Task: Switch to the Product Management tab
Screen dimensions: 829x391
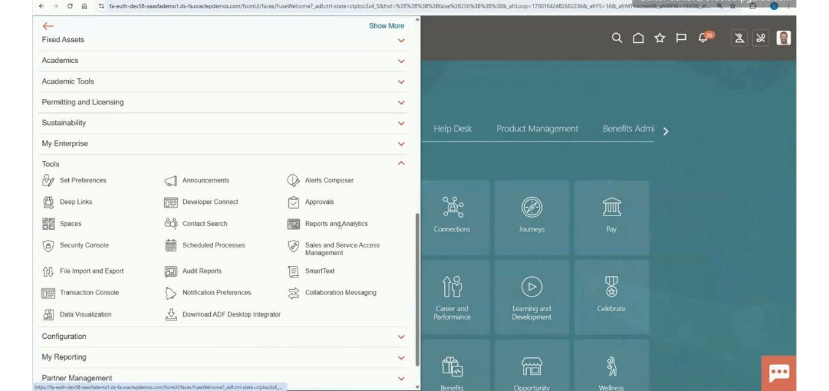Action: tap(537, 128)
